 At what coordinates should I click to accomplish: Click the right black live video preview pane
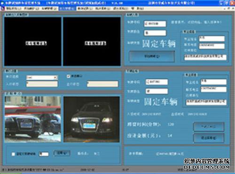pyautogui.click(x=92, y=41)
